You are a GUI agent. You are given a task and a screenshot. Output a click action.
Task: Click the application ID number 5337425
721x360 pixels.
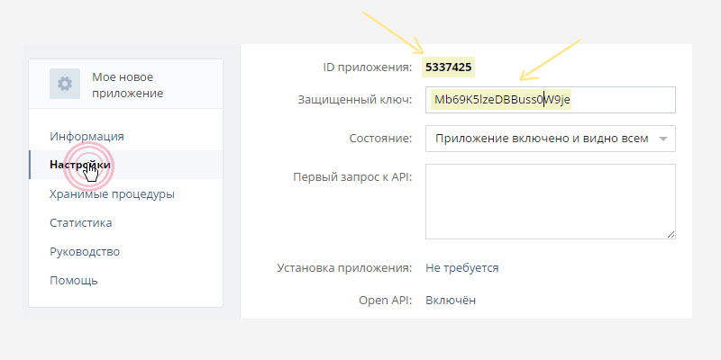click(x=448, y=67)
